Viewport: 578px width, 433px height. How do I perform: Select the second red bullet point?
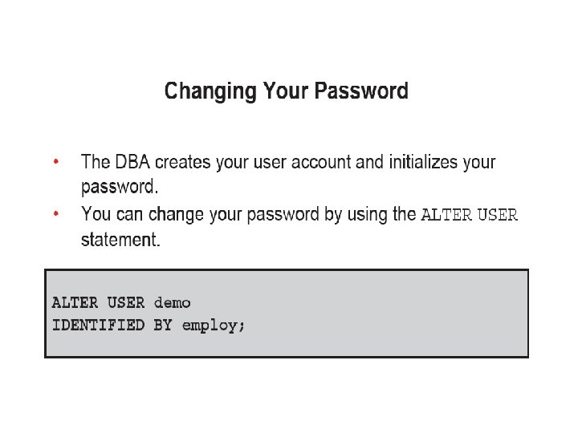point(56,213)
